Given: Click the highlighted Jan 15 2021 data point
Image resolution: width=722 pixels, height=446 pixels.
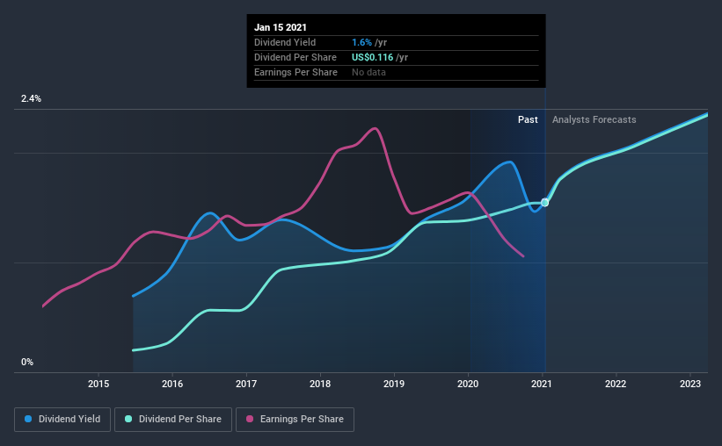Looking at the screenshot, I should 544,202.
